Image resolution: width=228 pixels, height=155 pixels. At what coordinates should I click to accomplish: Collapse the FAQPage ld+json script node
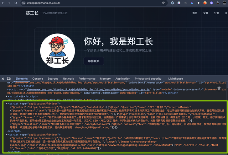6,103
